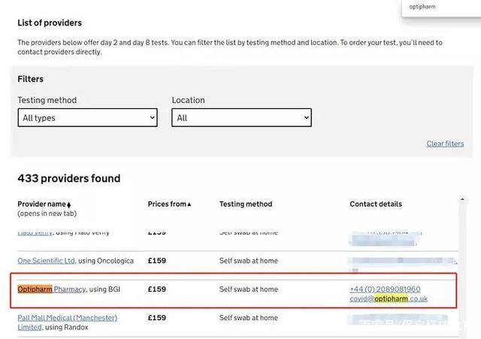This screenshot has width=481, height=339.
Task: Click the Provider name column header
Action: coord(42,204)
